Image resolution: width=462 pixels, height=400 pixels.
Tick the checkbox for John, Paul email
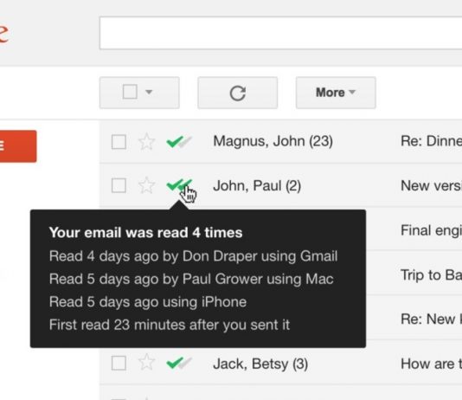click(119, 185)
